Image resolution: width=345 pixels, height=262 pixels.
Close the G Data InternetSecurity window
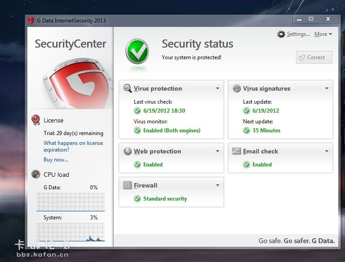[x=328, y=19]
